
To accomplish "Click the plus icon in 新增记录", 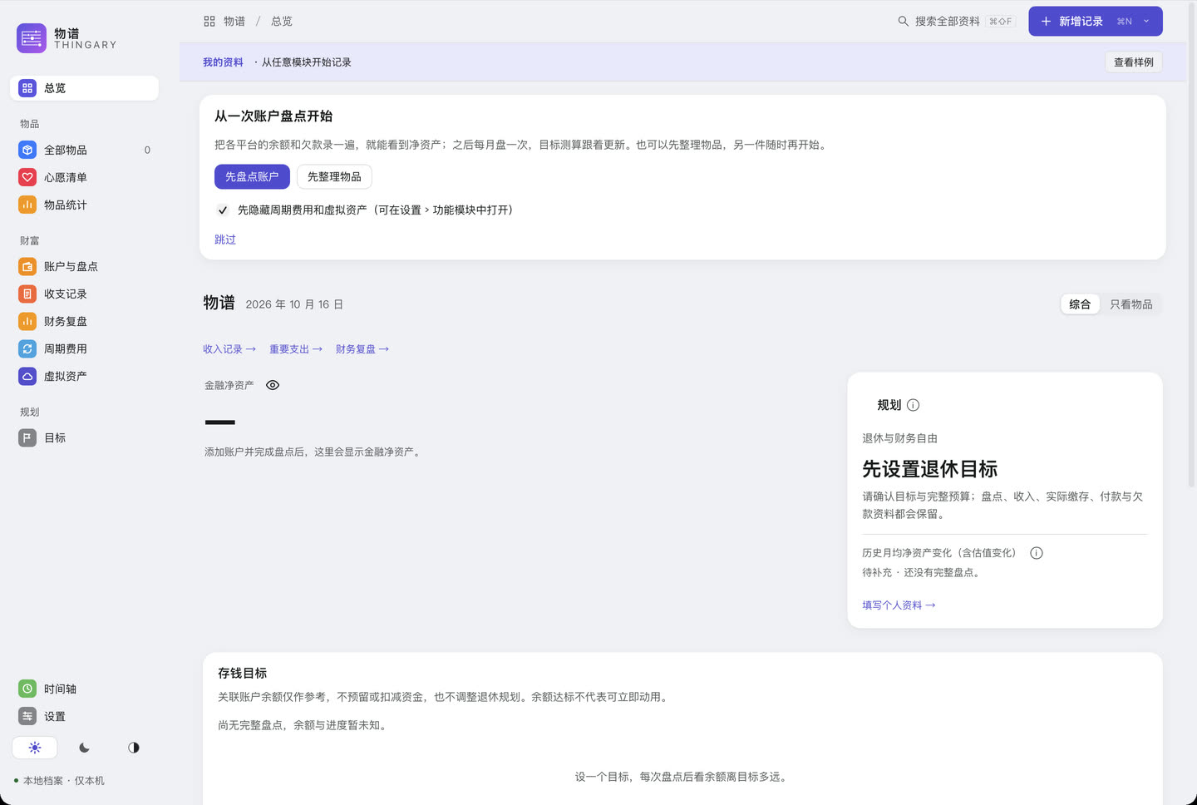I will (x=1046, y=22).
